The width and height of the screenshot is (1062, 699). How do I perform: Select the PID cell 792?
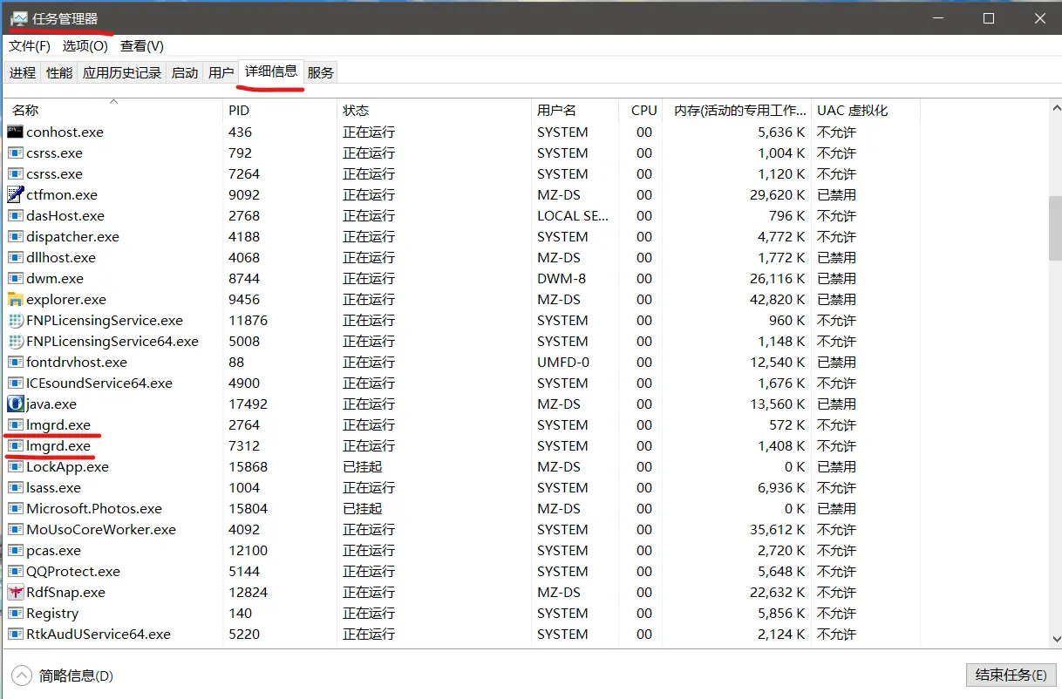pyautogui.click(x=240, y=153)
